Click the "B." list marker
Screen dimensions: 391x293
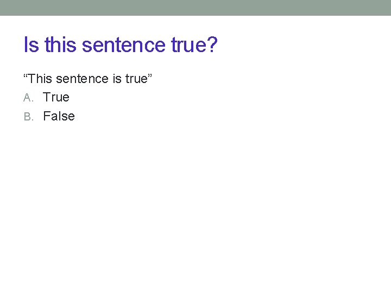[x=29, y=117]
